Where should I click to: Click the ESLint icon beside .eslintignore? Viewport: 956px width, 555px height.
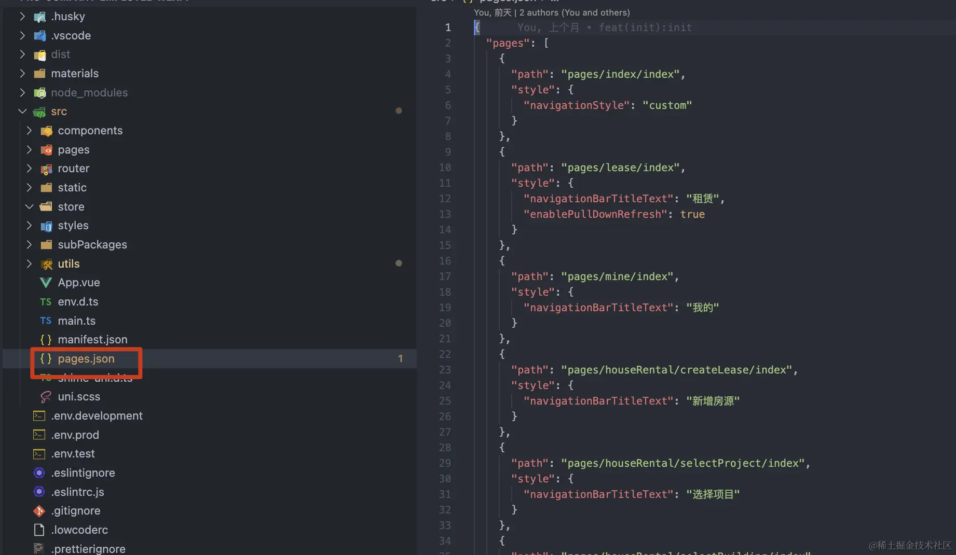point(39,473)
